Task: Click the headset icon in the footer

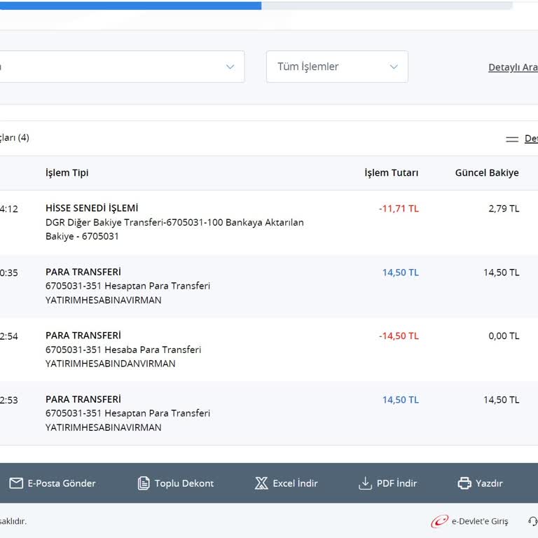Action: point(533,521)
